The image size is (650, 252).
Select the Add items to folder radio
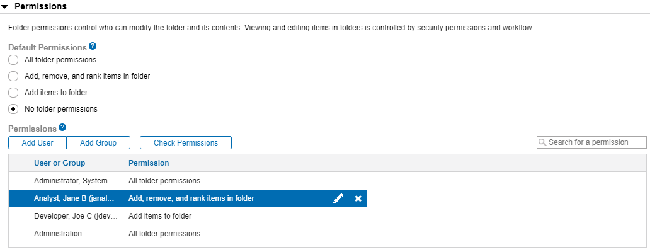click(x=13, y=93)
